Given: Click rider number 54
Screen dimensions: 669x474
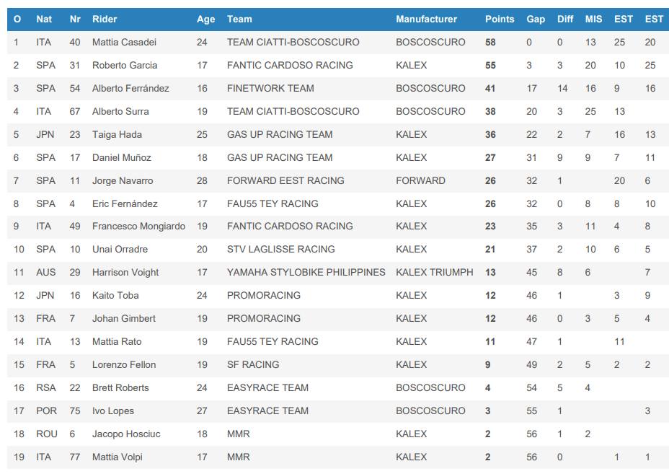Looking at the screenshot, I should tap(75, 89).
